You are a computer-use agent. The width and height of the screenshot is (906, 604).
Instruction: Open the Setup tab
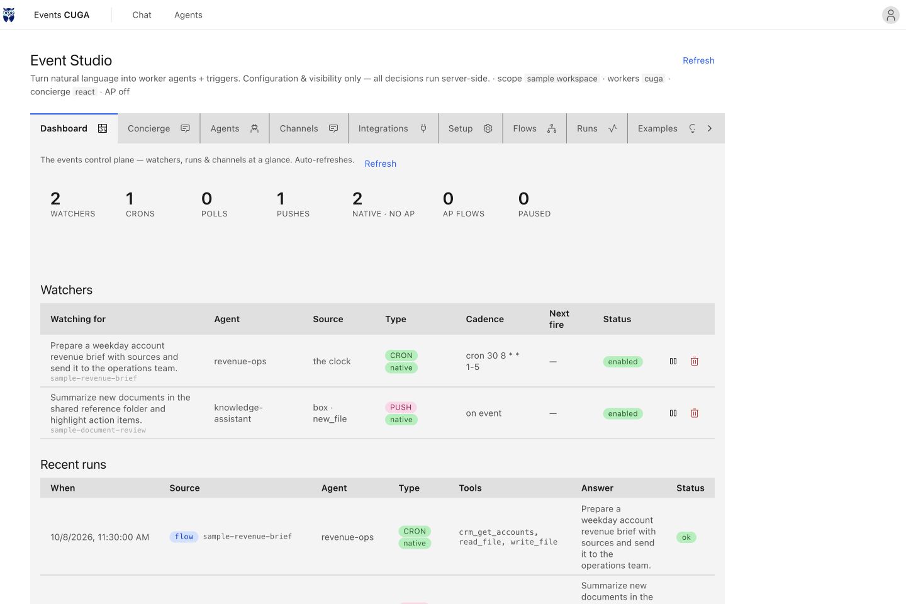(x=470, y=128)
